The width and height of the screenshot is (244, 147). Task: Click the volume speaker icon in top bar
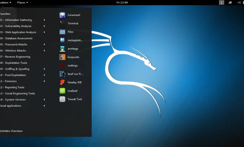click(x=239, y=3)
